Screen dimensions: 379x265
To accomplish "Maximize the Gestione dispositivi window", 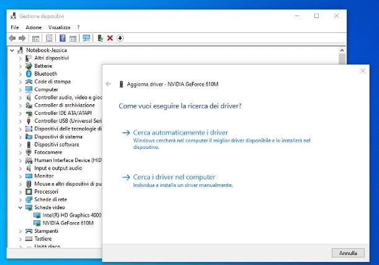I will tap(316, 16).
